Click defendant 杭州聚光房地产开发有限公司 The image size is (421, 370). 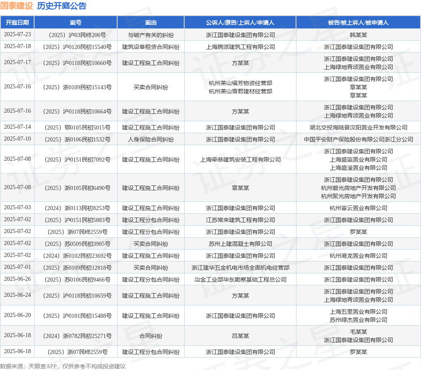pos(358,196)
